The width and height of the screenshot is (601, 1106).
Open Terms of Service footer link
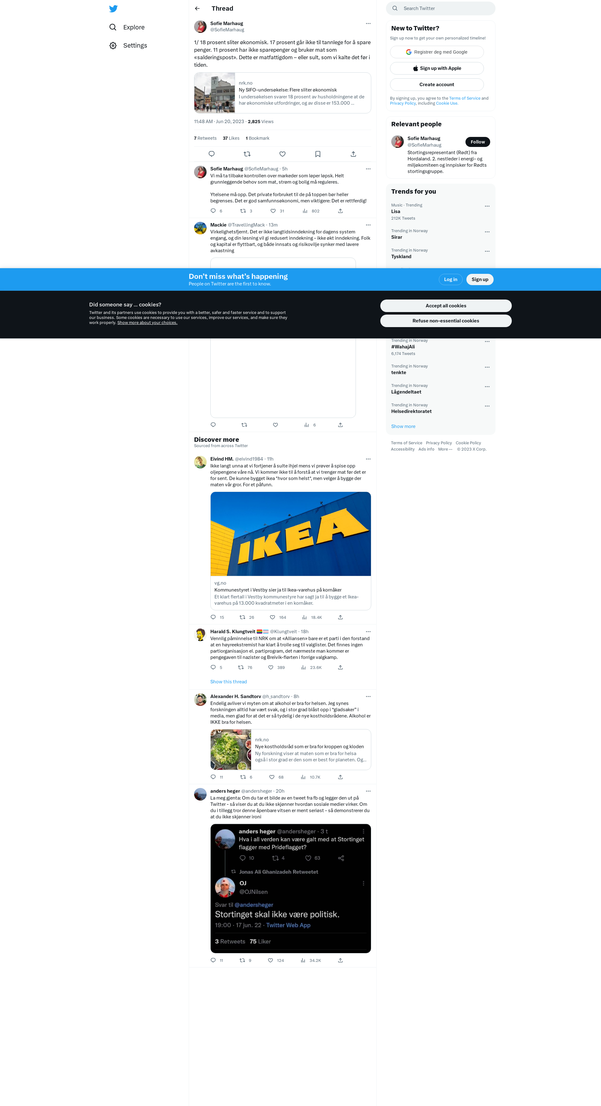click(x=406, y=443)
